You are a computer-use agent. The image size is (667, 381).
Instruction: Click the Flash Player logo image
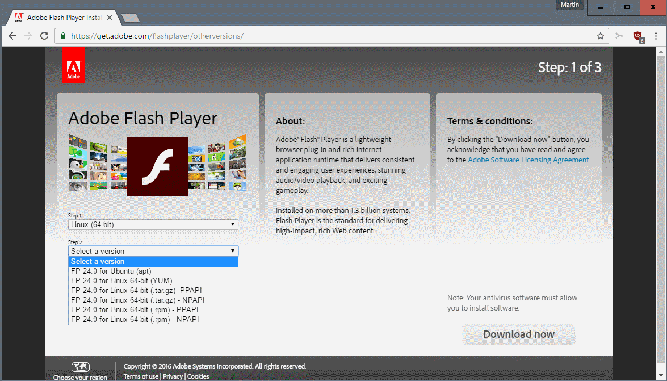(157, 166)
